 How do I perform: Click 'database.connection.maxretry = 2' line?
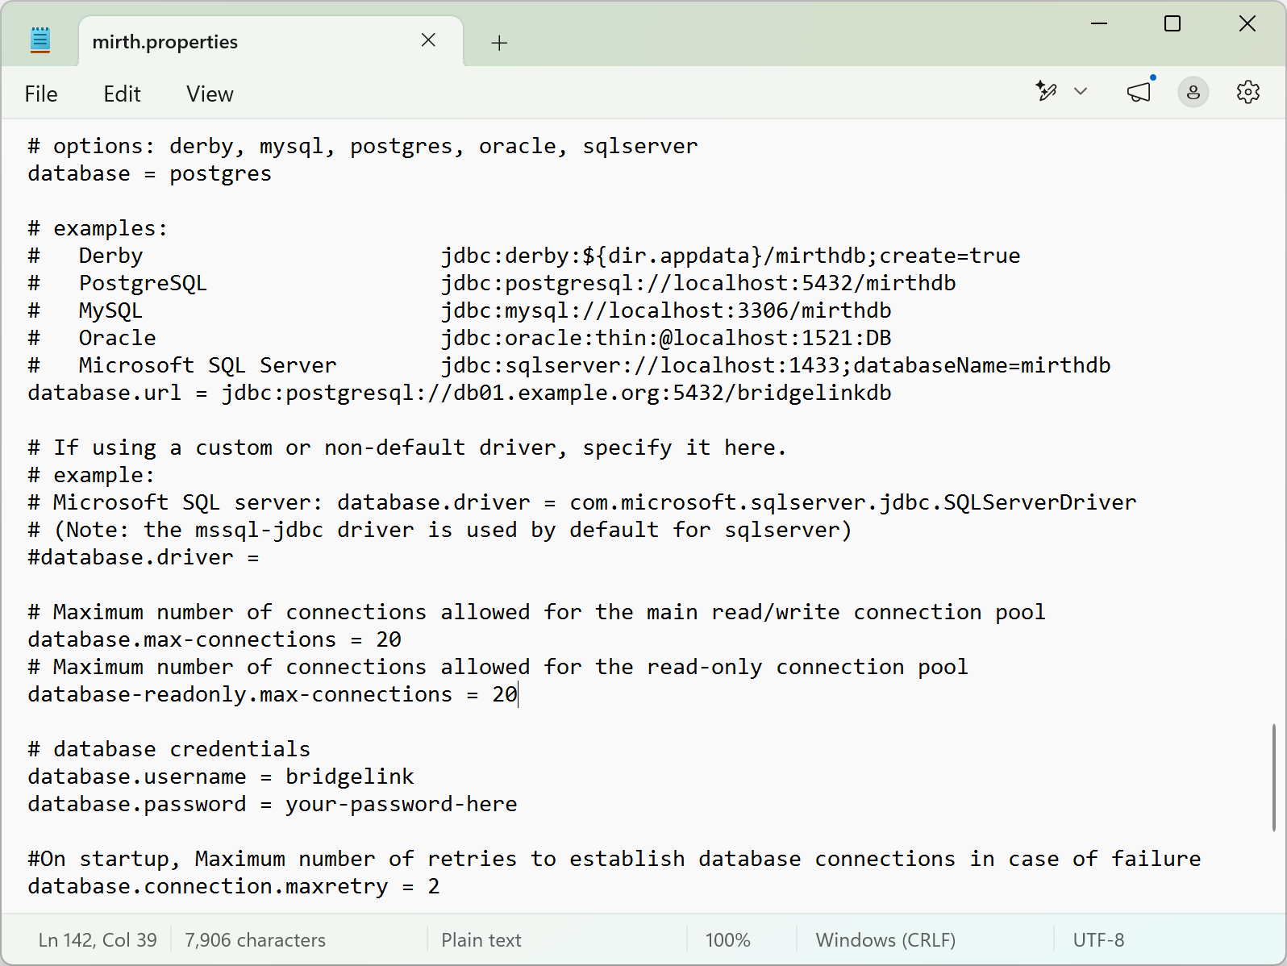pos(234,887)
